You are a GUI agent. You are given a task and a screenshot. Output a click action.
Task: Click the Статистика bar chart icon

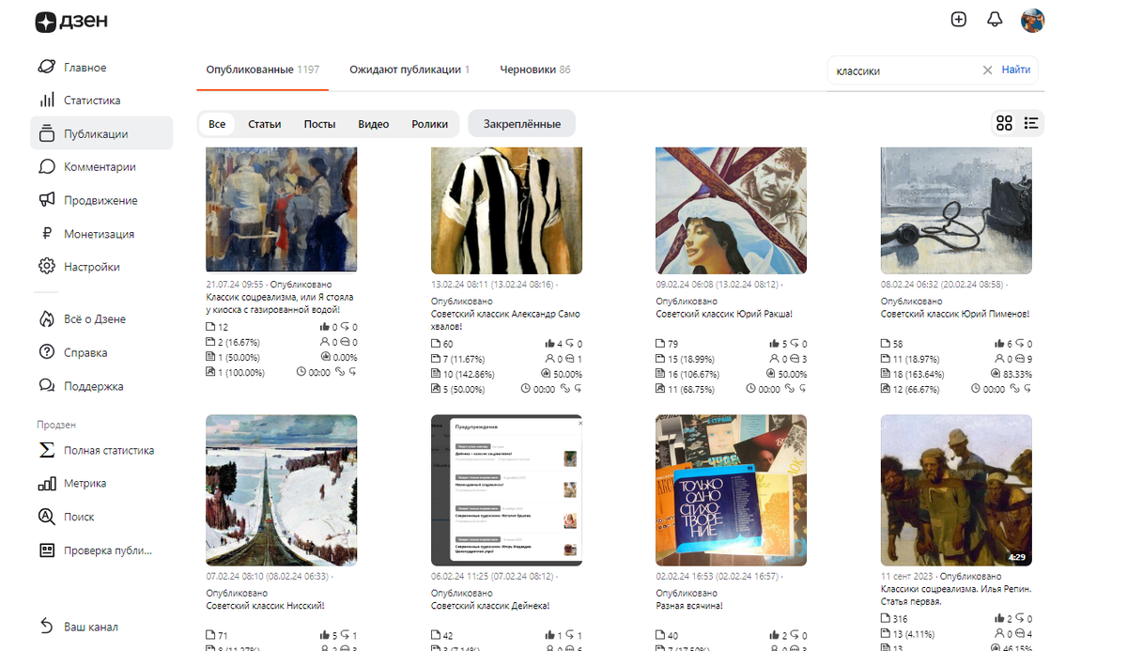[46, 101]
